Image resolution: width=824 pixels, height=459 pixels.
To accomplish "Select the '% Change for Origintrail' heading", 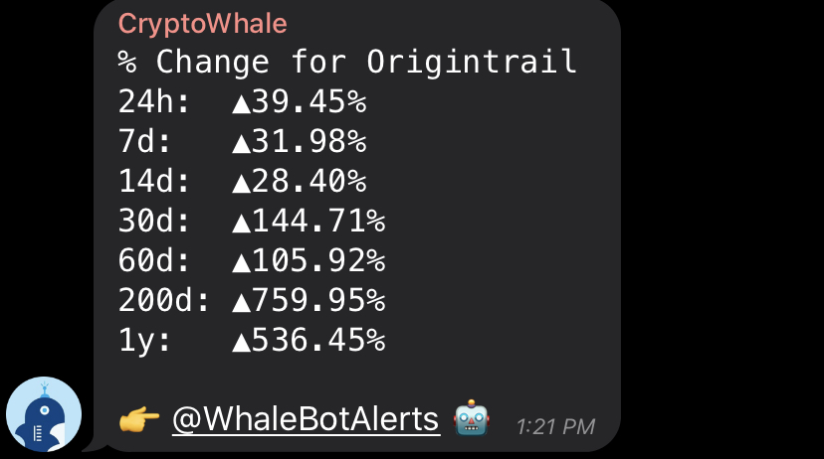I will 347,62.
